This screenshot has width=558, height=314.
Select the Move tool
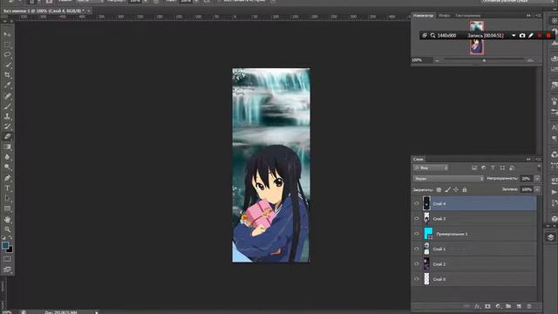[7, 34]
